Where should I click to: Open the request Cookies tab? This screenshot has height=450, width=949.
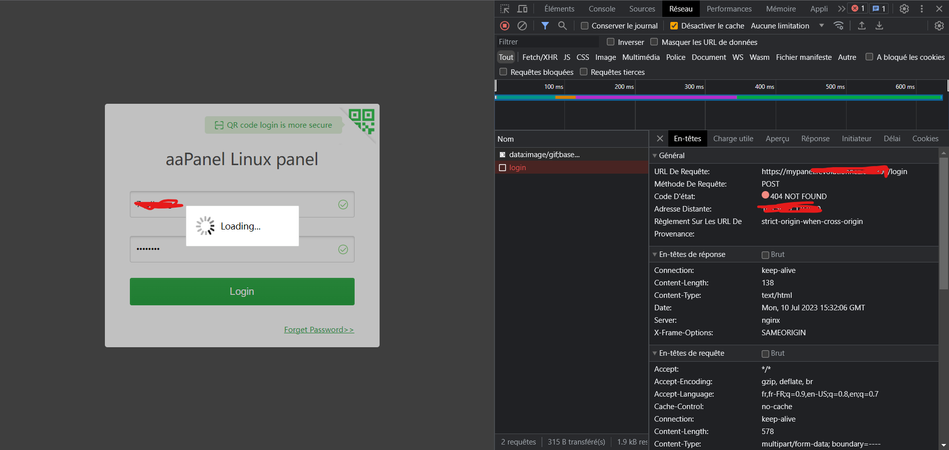(x=926, y=139)
